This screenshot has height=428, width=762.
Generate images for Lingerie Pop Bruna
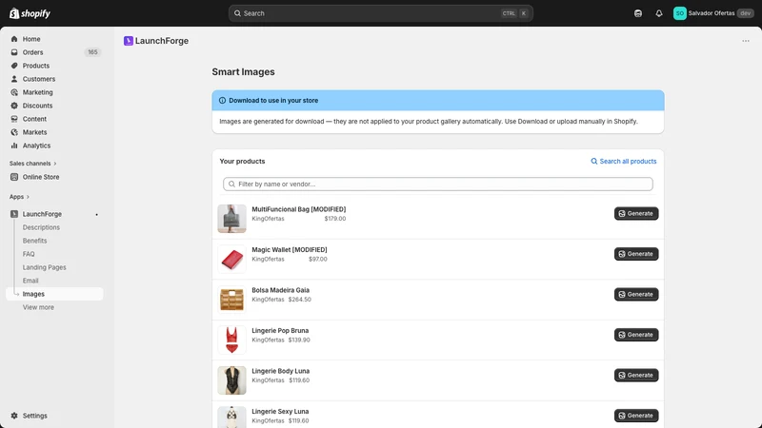tap(636, 335)
